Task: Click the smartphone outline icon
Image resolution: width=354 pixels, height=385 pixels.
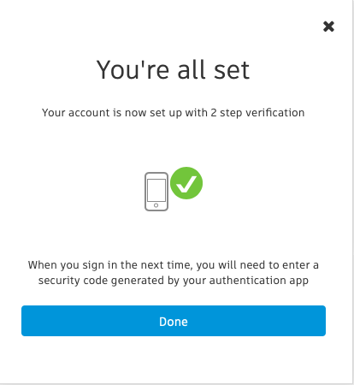Action: click(x=156, y=192)
